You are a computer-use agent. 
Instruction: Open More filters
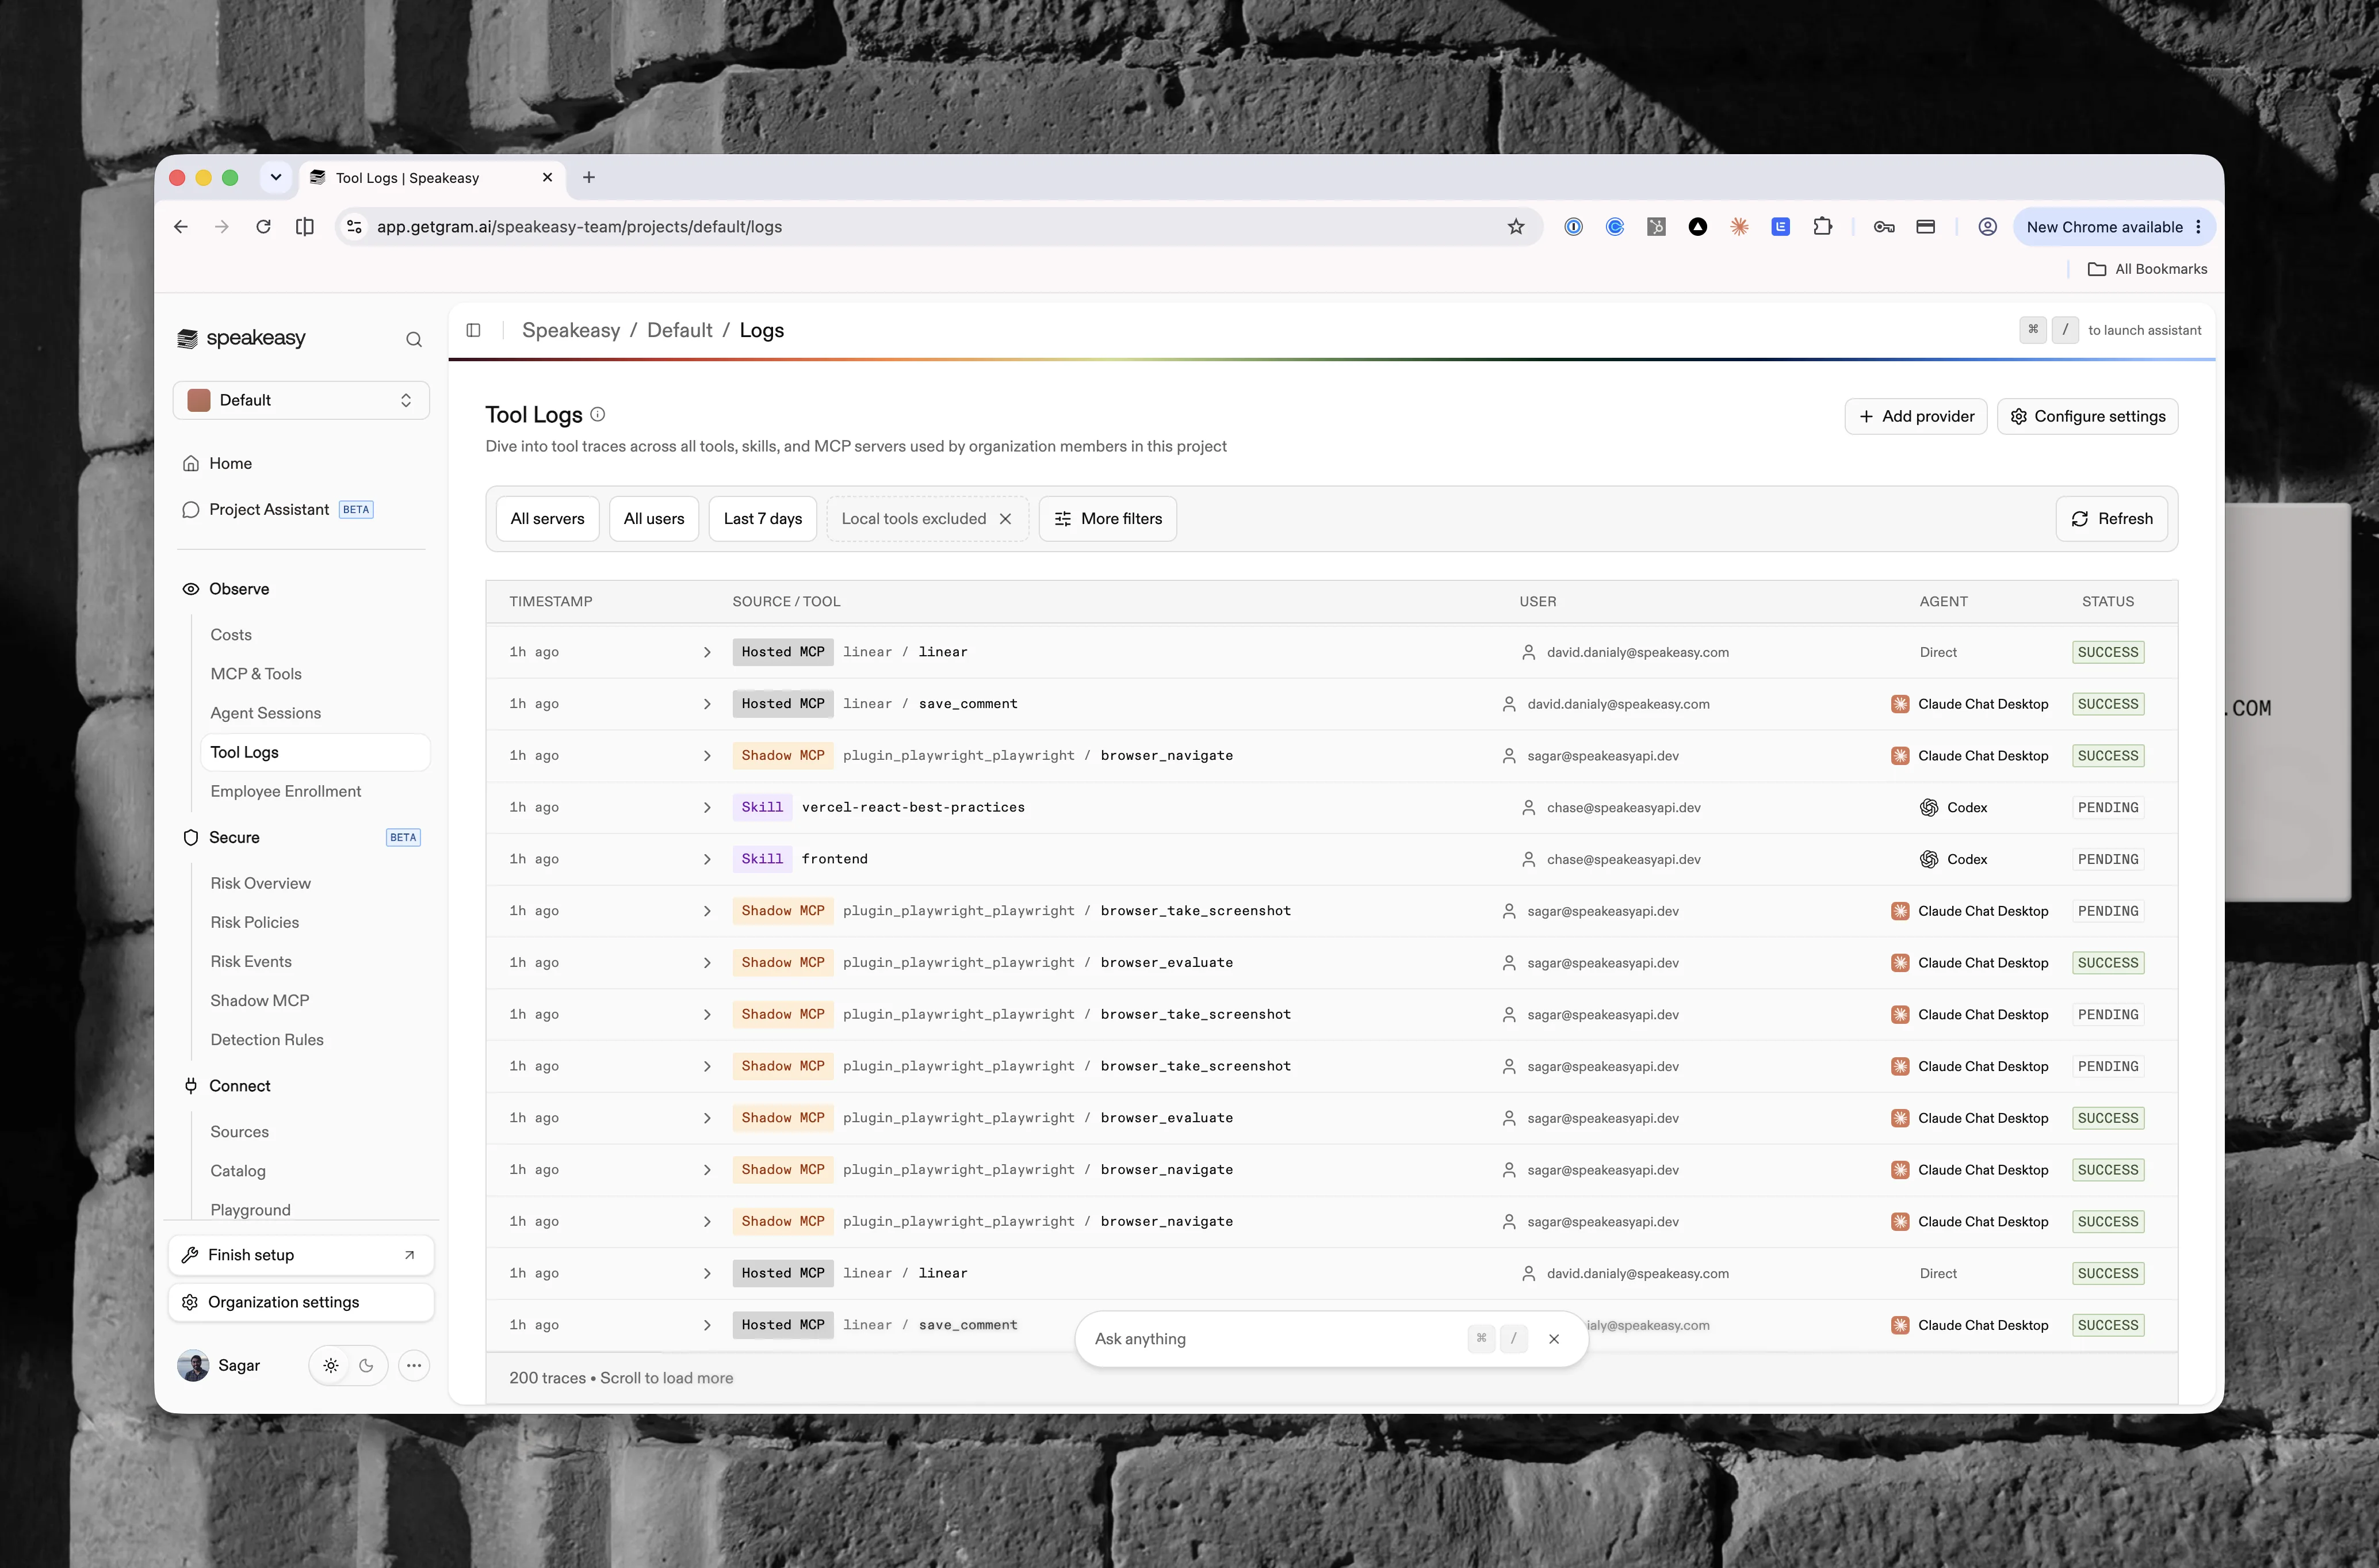(1108, 519)
